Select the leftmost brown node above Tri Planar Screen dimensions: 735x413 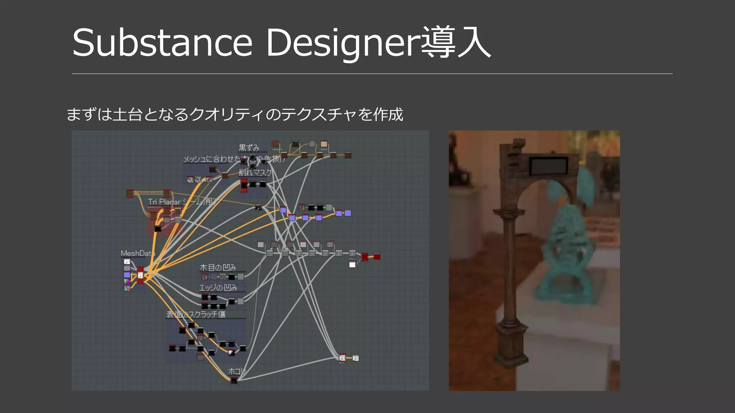point(130,194)
